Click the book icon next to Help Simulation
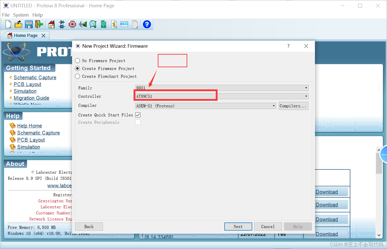This screenshot has width=387, height=249. (x=13, y=147)
